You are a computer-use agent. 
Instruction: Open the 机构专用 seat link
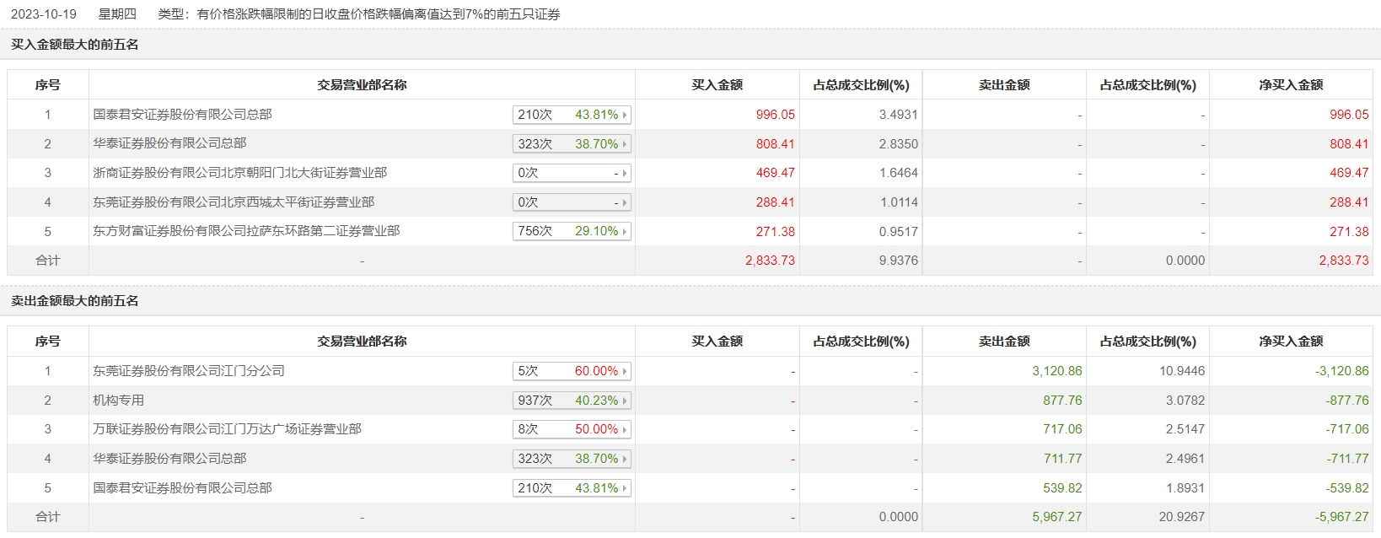(118, 401)
